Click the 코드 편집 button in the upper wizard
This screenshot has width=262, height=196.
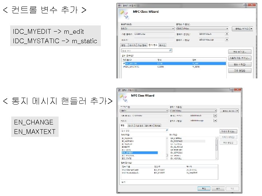(240, 71)
